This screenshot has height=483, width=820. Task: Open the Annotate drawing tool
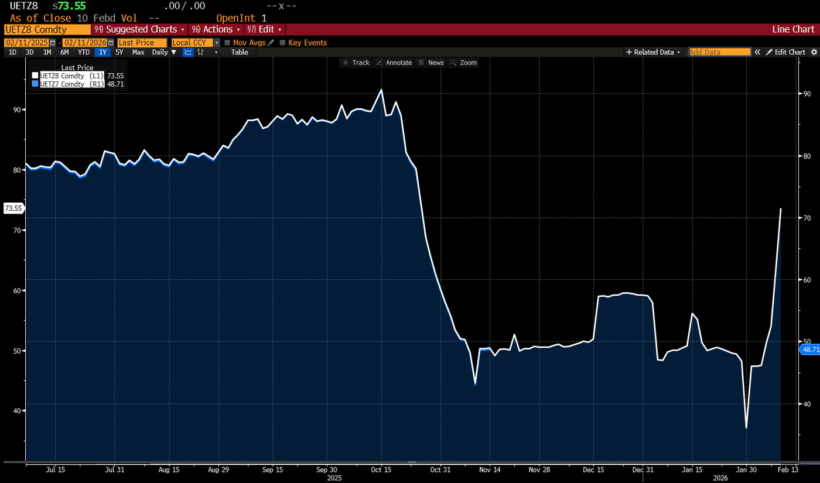(394, 63)
